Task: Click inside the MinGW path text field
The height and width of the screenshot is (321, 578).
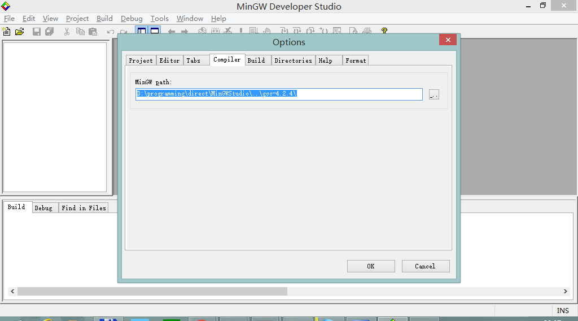Action: [x=279, y=94]
